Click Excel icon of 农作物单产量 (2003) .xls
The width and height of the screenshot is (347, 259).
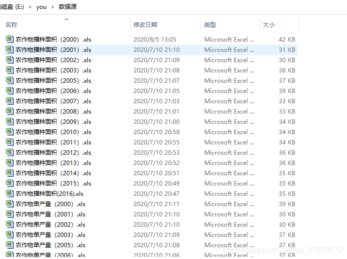tap(9, 235)
